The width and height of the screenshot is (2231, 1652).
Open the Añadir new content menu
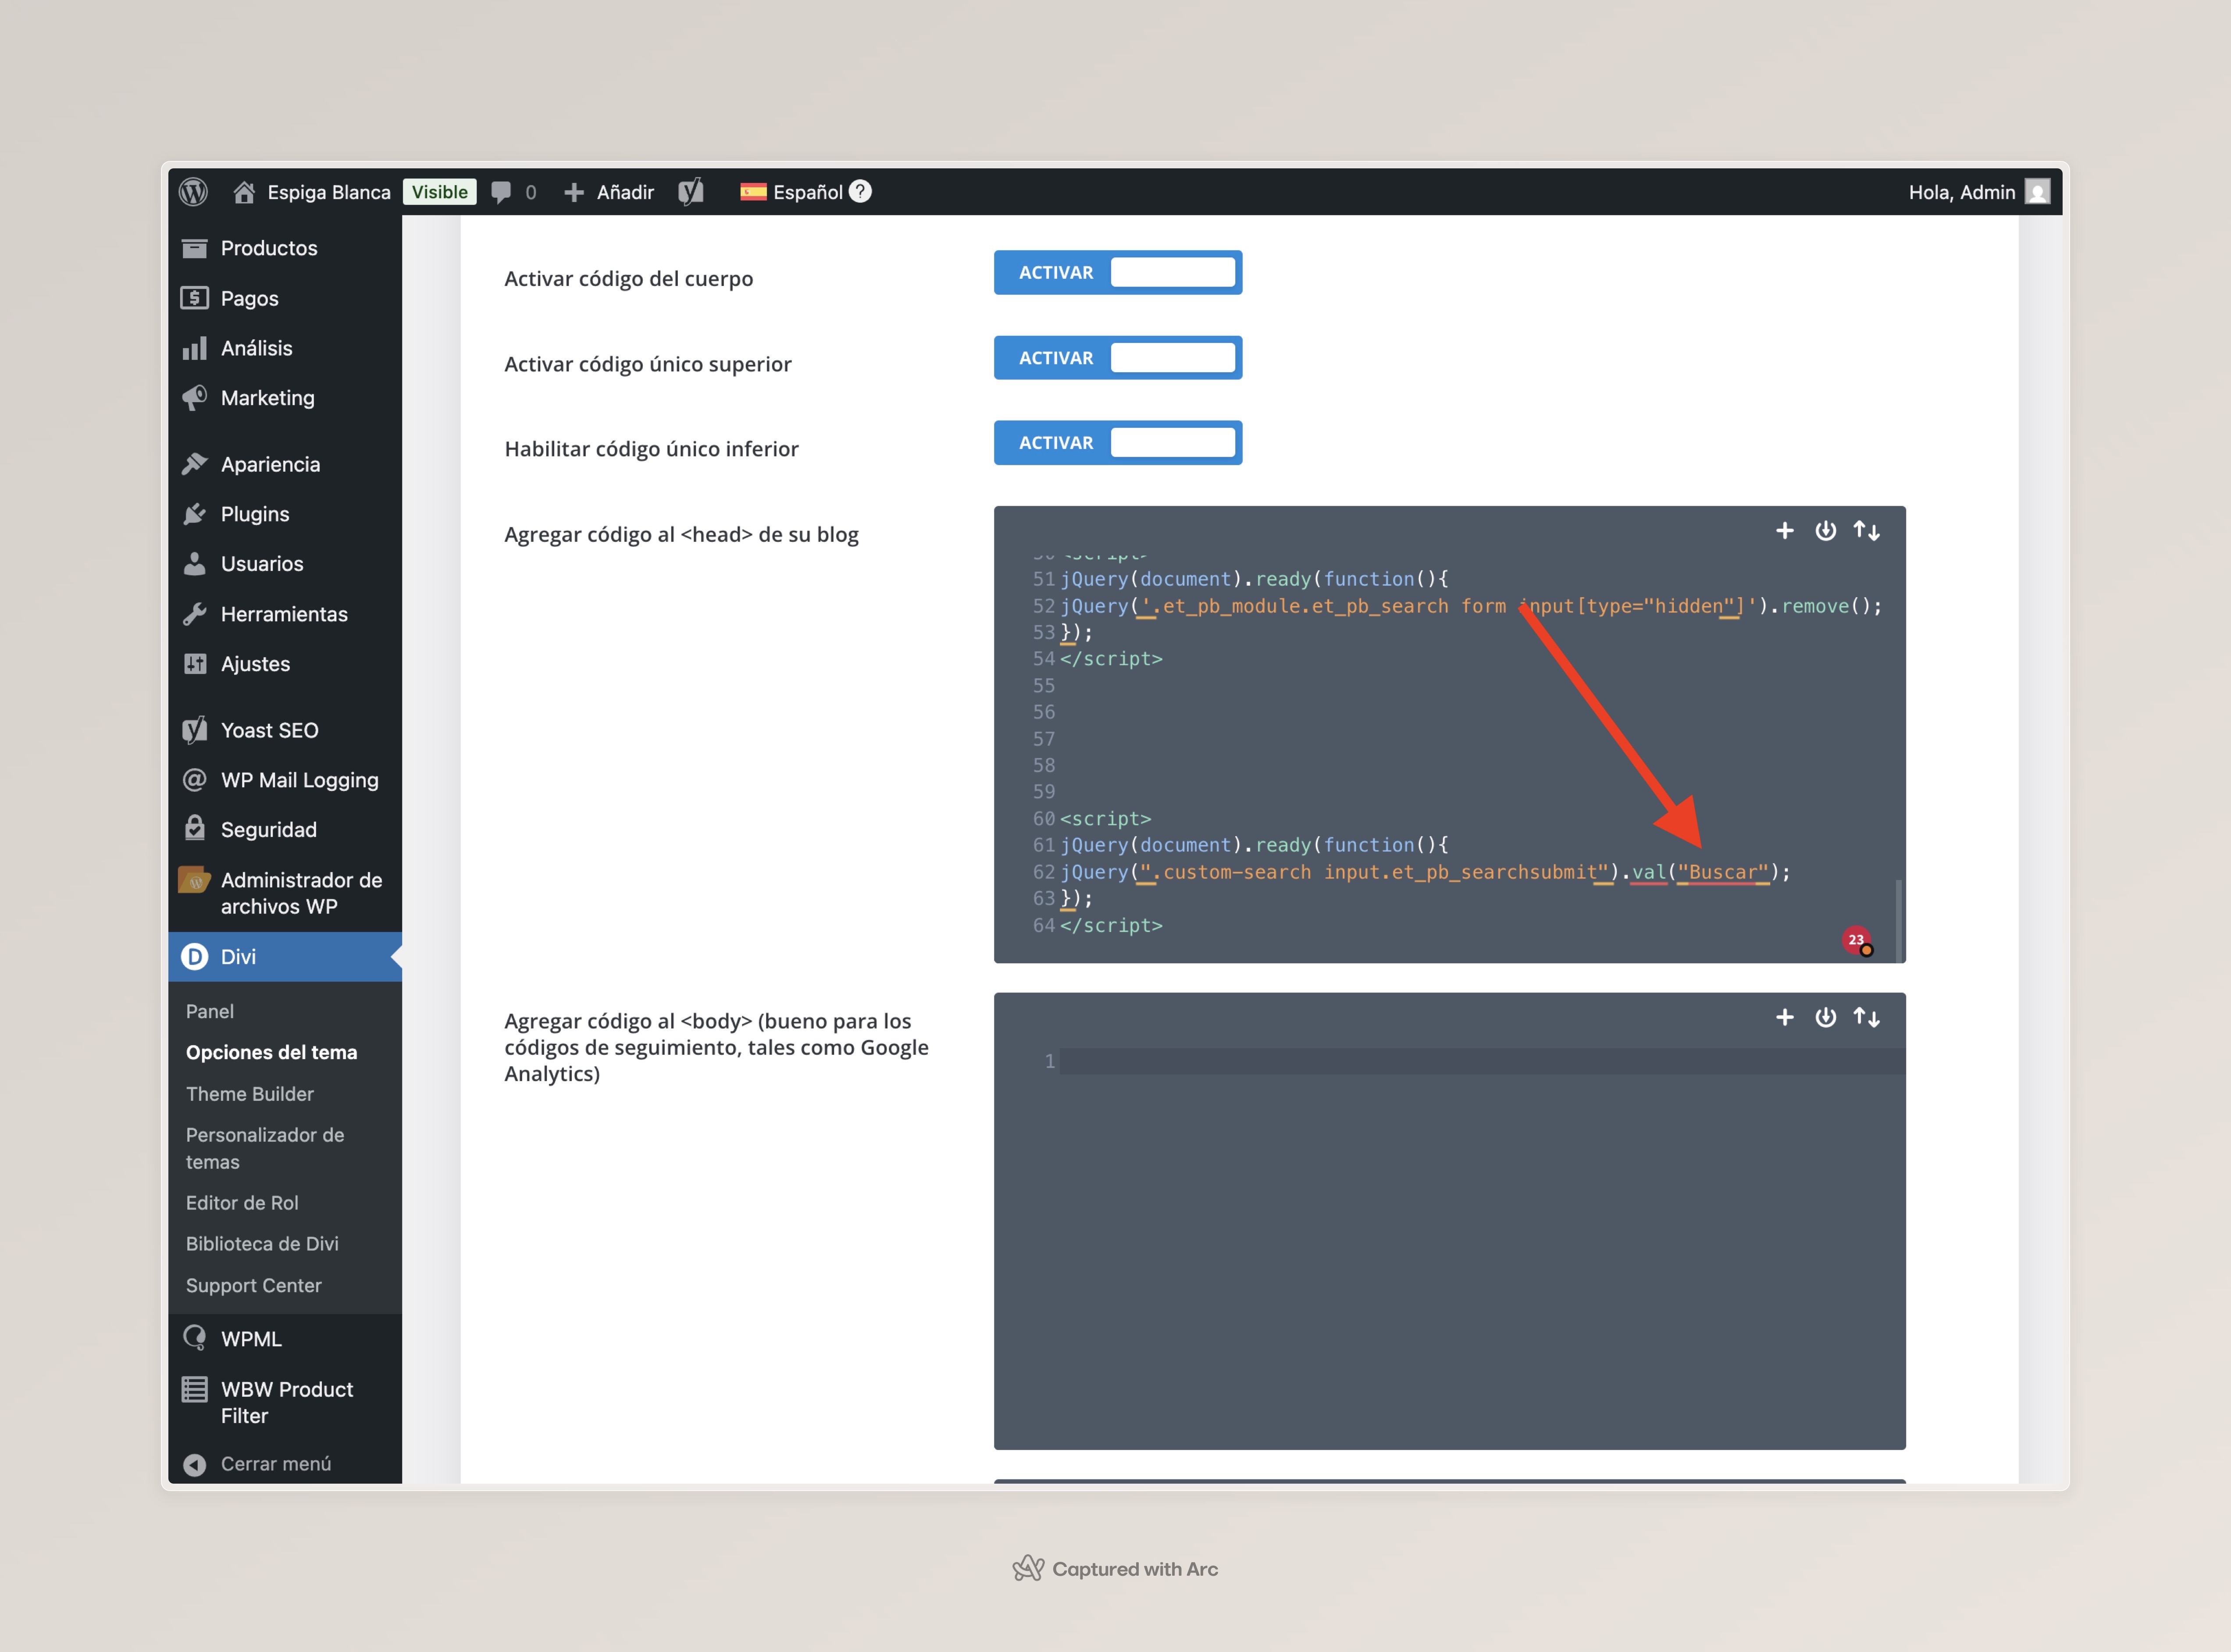609,192
